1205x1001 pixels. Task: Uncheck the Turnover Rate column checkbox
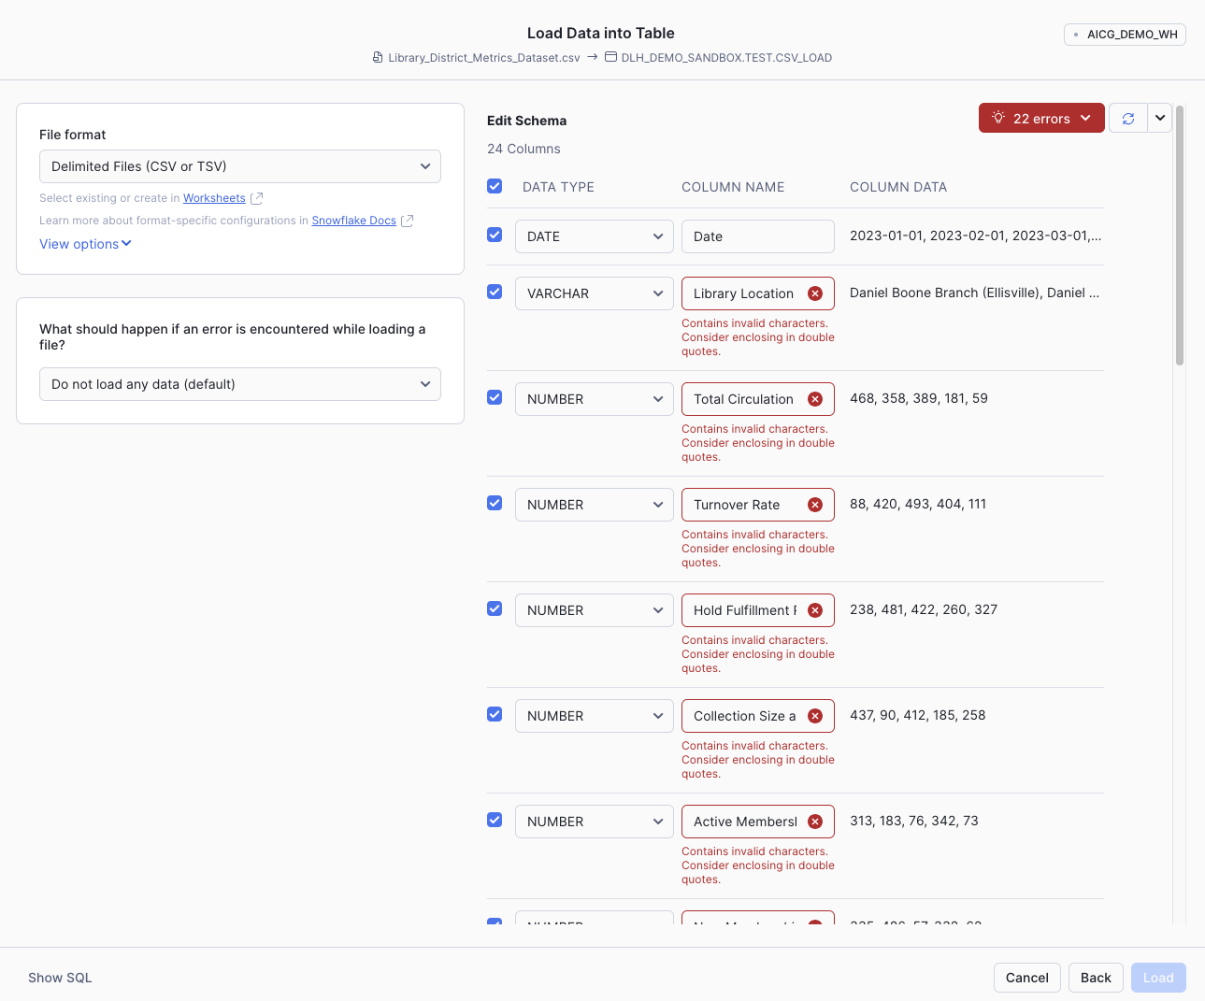495,504
